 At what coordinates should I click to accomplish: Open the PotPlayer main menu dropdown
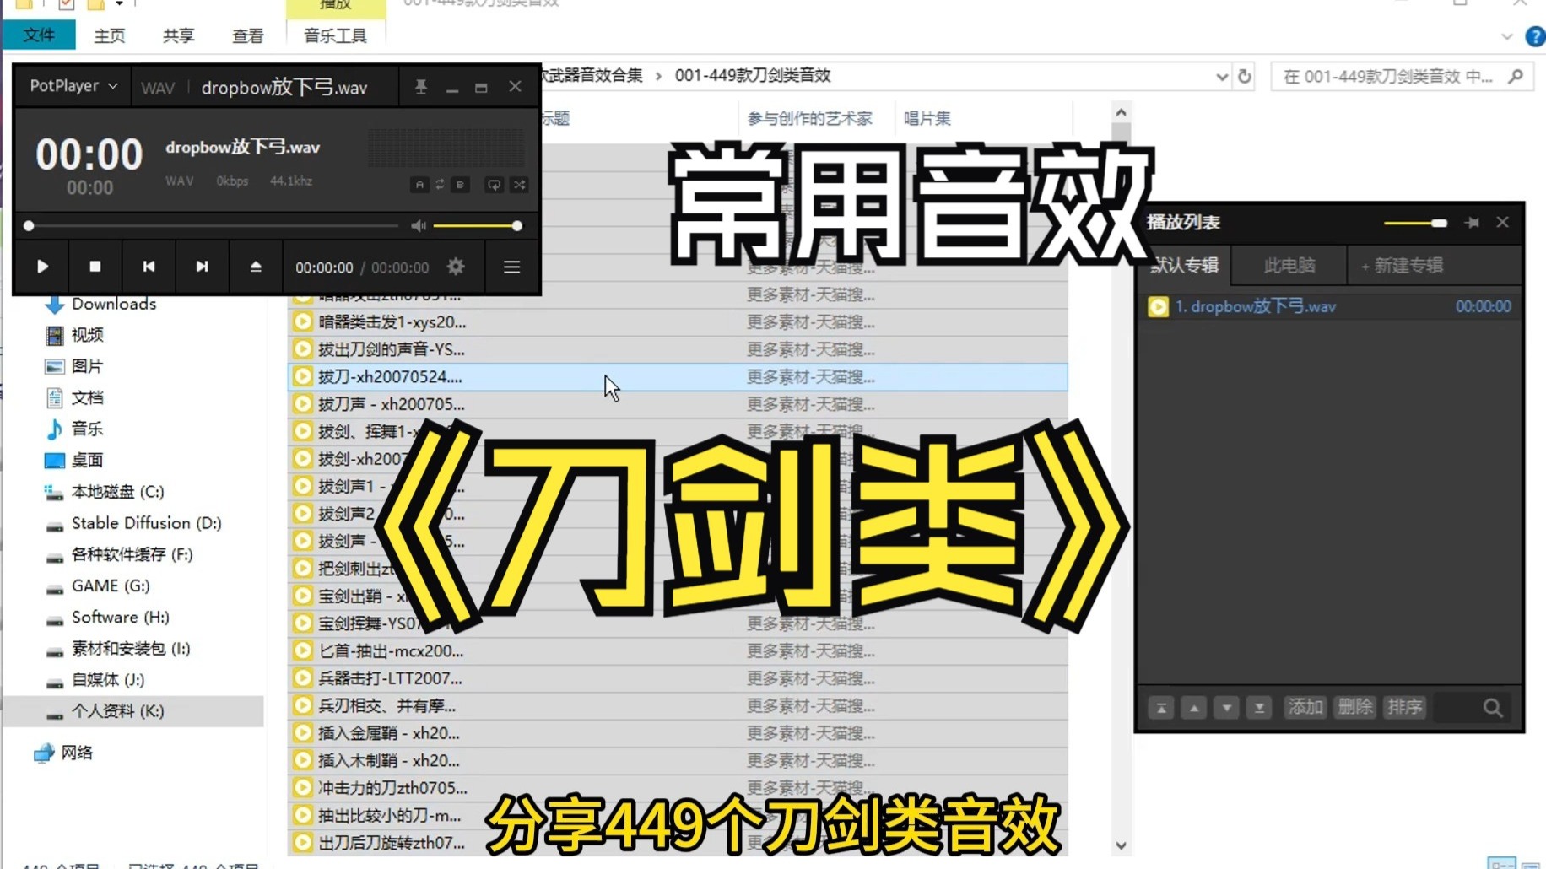pos(73,86)
